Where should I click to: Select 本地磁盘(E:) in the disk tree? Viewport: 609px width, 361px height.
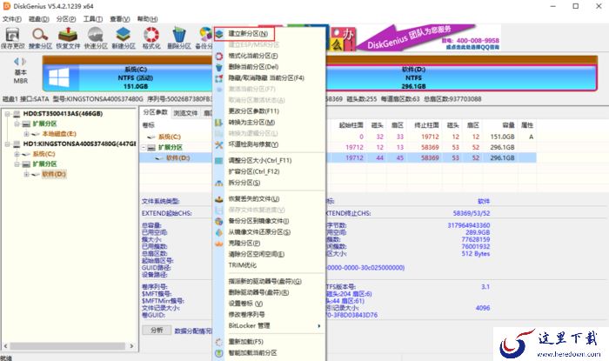[x=59, y=134]
